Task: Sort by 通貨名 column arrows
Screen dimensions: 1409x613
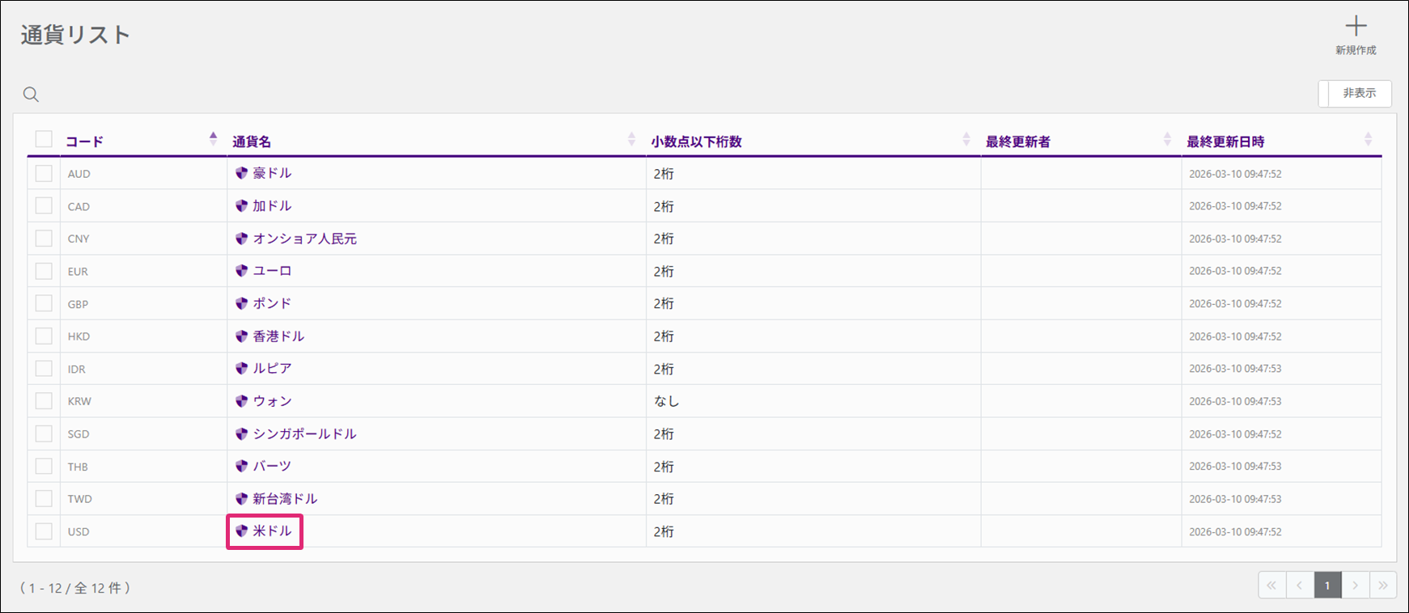Action: pos(631,139)
